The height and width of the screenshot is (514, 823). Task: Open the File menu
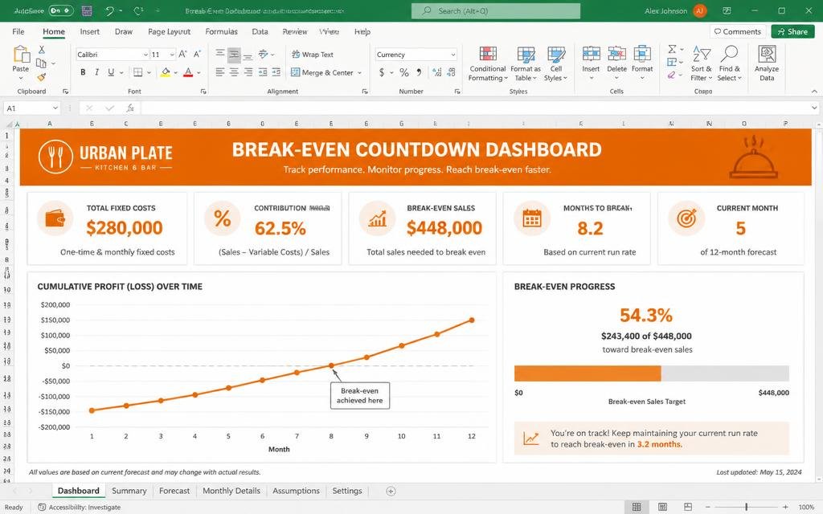pos(18,31)
